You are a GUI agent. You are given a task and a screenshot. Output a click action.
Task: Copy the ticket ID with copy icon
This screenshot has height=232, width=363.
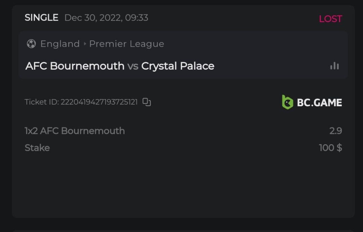click(x=147, y=102)
